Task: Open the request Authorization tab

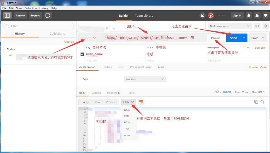Action: (87, 67)
